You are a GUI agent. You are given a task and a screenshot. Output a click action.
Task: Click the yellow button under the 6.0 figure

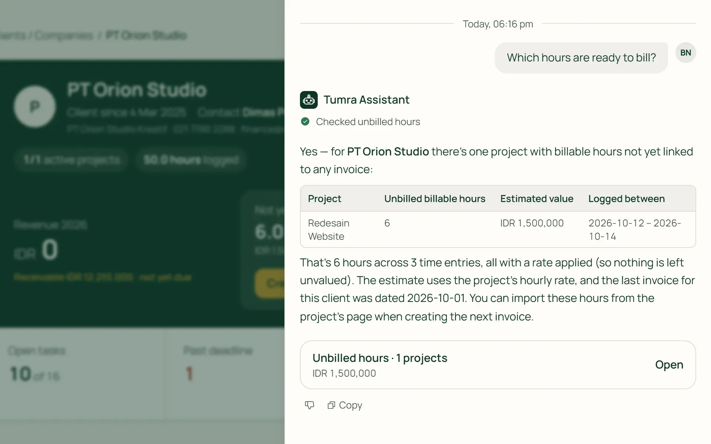pos(270,283)
